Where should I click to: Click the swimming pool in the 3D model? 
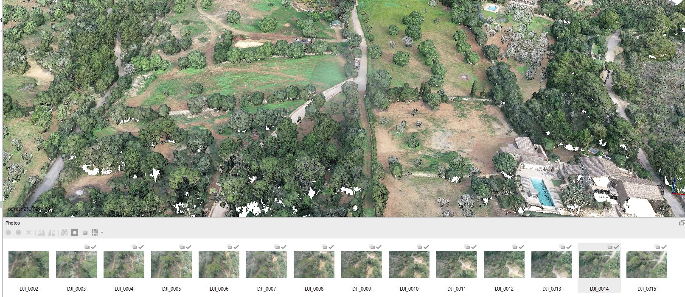542,191
